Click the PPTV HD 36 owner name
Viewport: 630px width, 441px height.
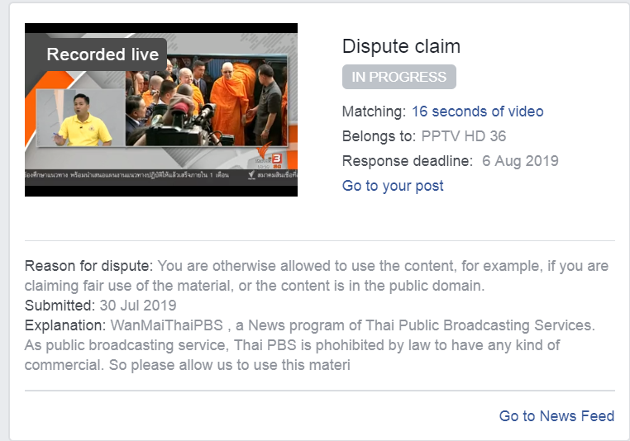(463, 136)
